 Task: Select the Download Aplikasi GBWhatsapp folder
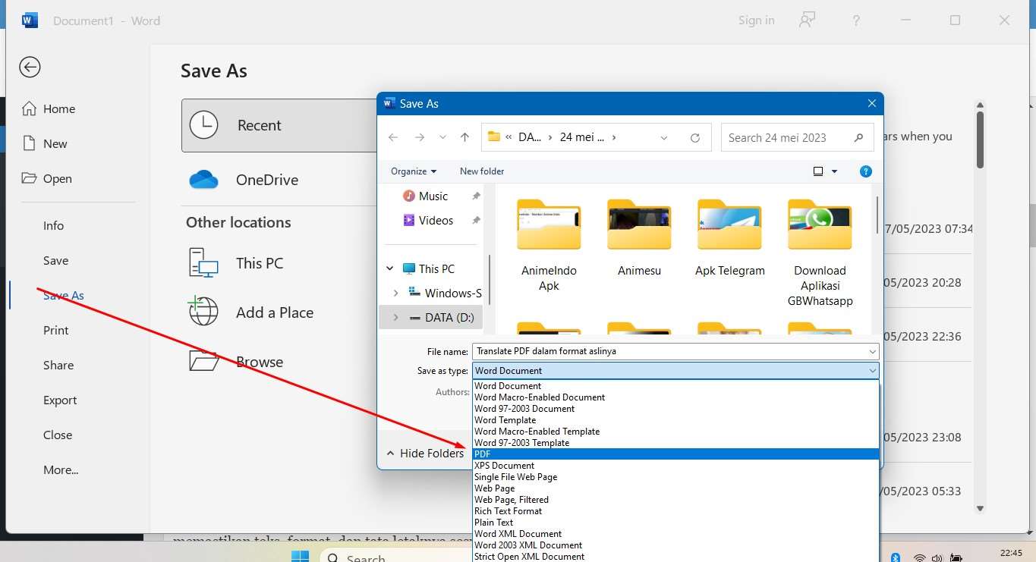click(820, 253)
